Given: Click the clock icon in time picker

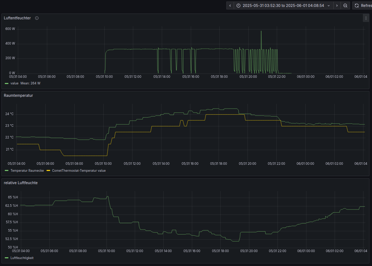Looking at the screenshot, I should click(x=238, y=5).
